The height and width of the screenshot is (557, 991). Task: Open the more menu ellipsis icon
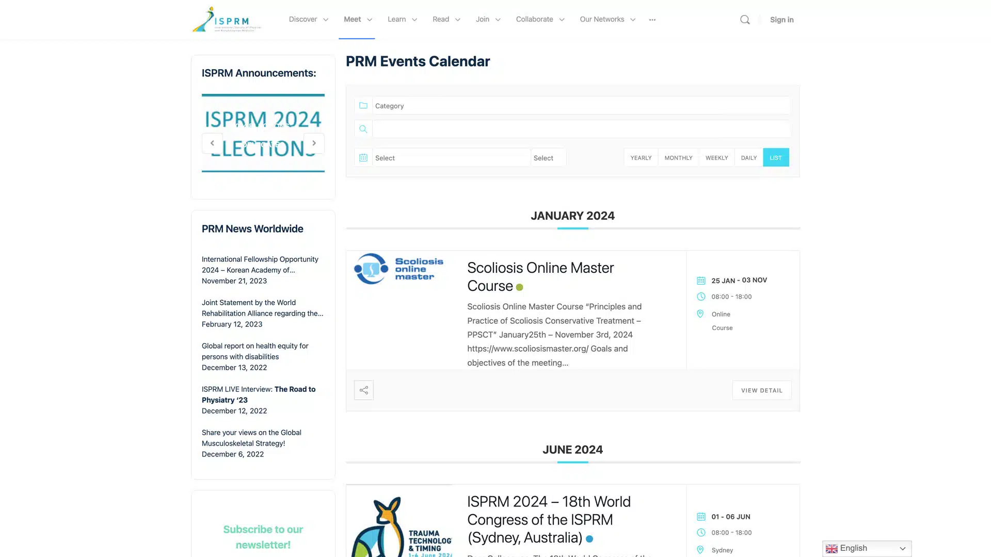652,20
